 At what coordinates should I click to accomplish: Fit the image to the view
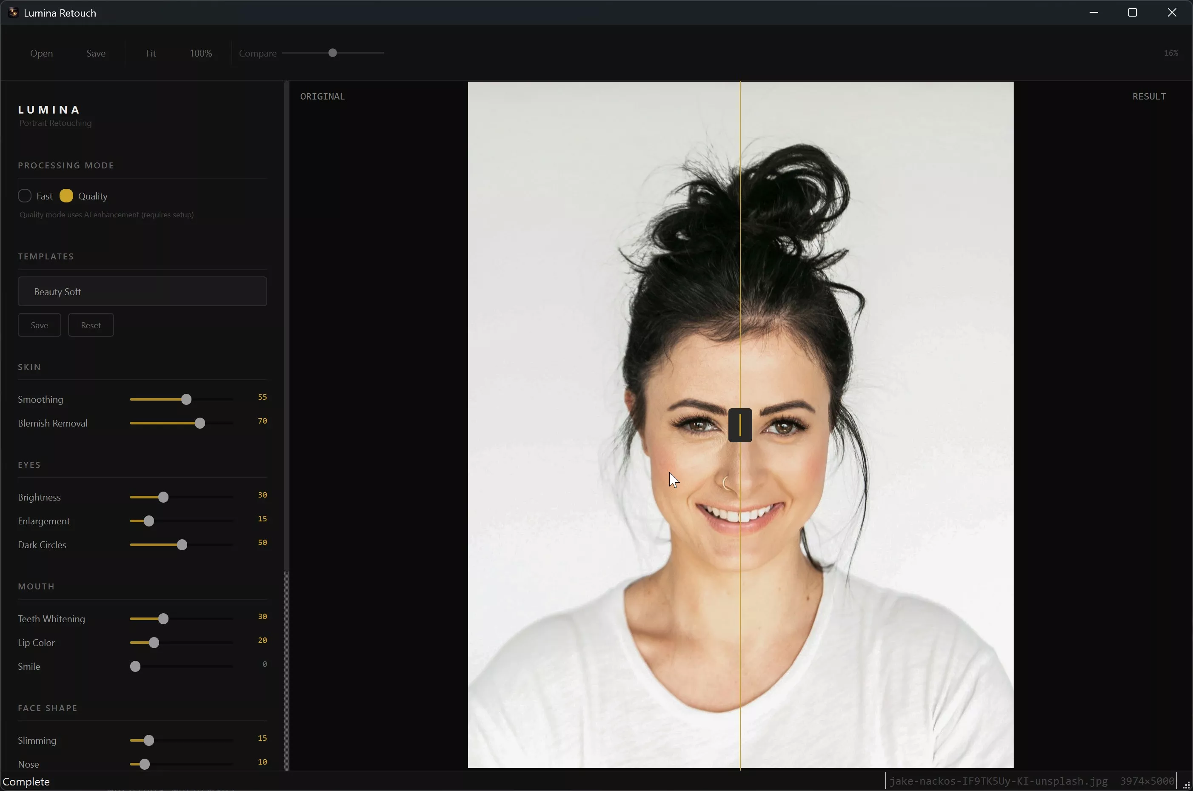[151, 53]
